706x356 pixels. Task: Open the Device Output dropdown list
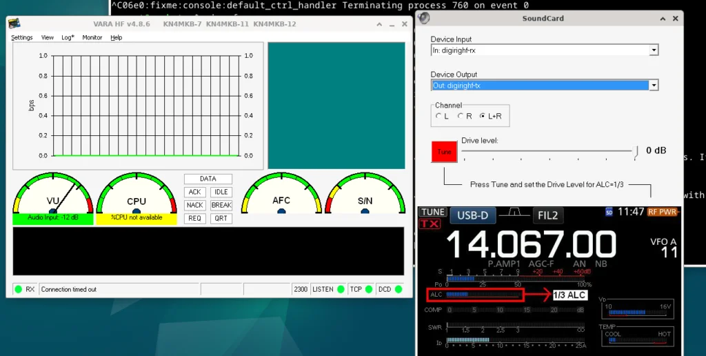[x=654, y=86]
